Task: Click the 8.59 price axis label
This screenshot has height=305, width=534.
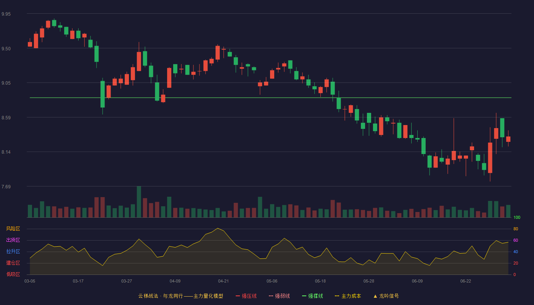Action: pos(6,118)
